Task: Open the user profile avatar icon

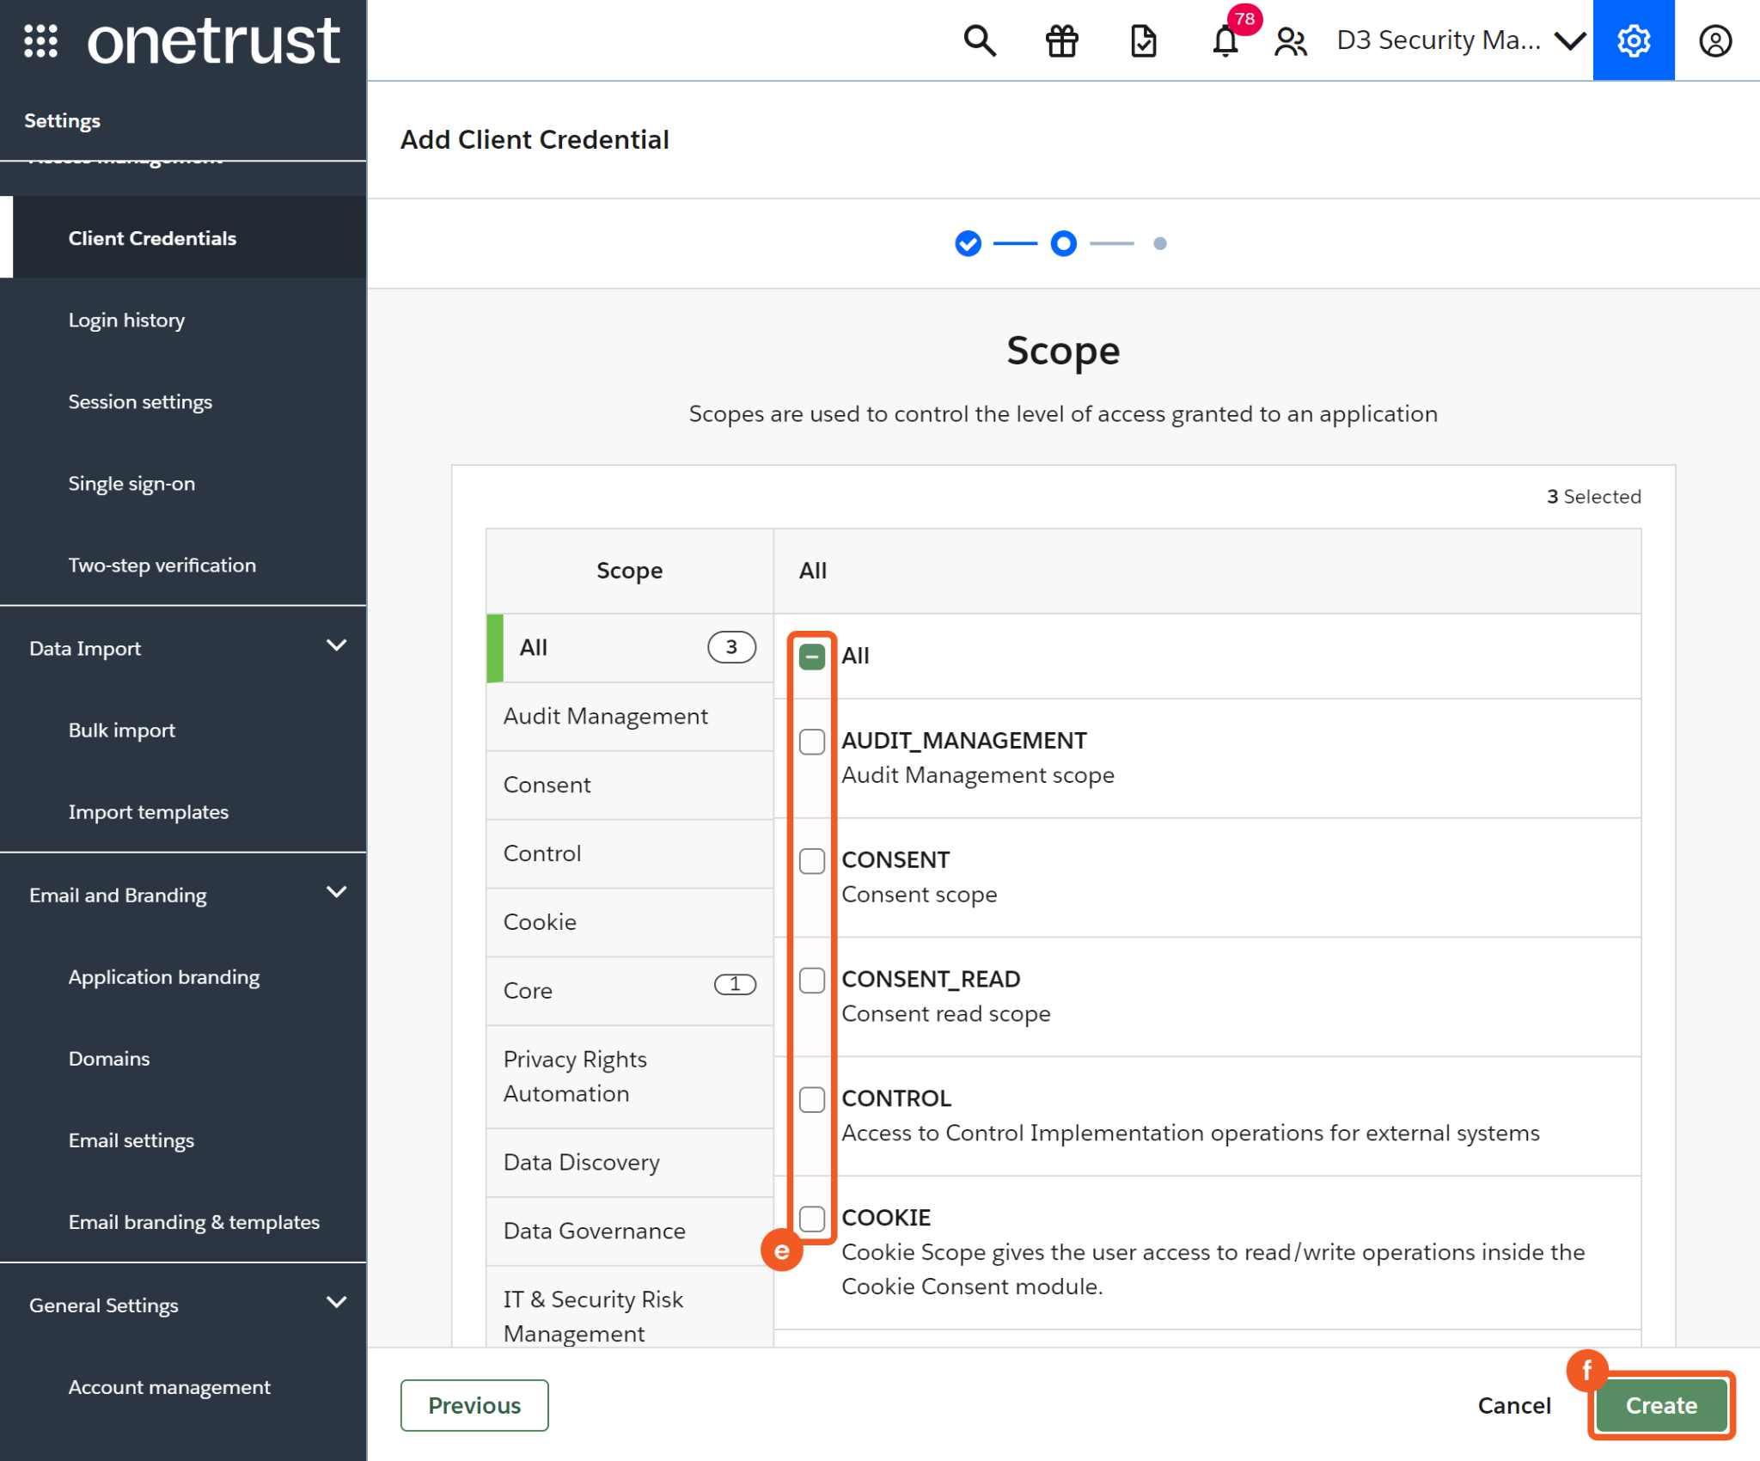Action: (x=1714, y=40)
